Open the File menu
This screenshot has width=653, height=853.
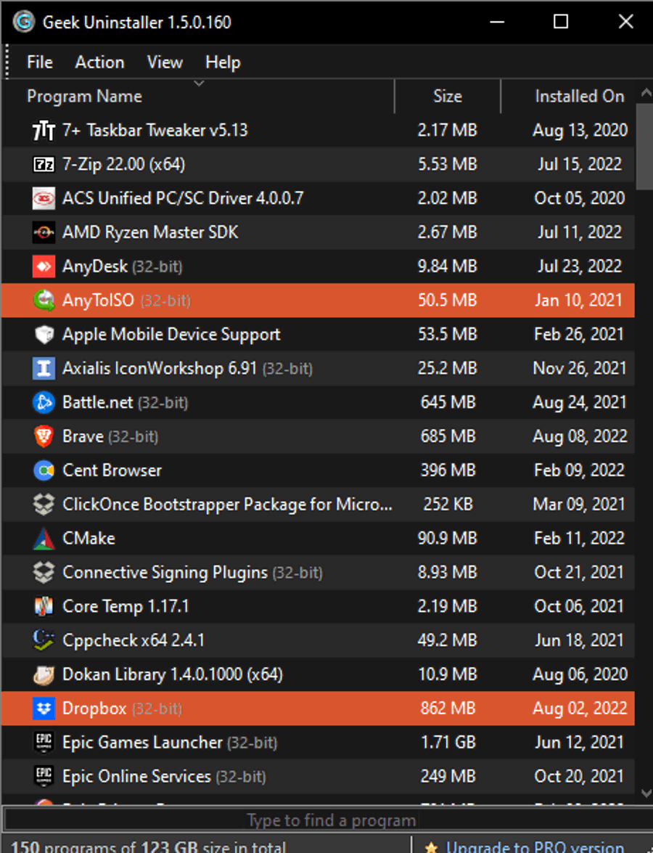click(x=40, y=62)
